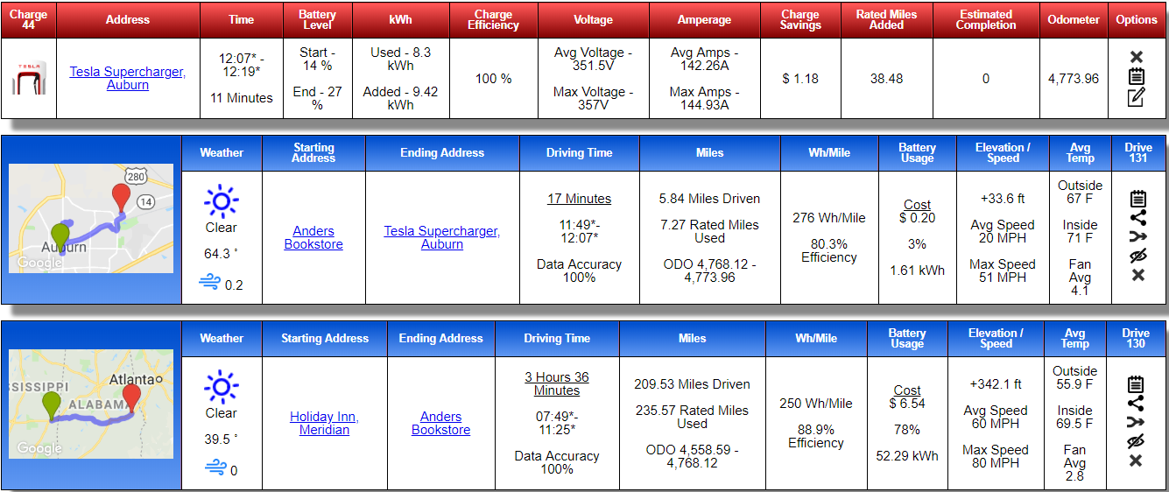Merge Drive 130 using arrows icon
Screen dimensions: 1169x492
[1136, 422]
